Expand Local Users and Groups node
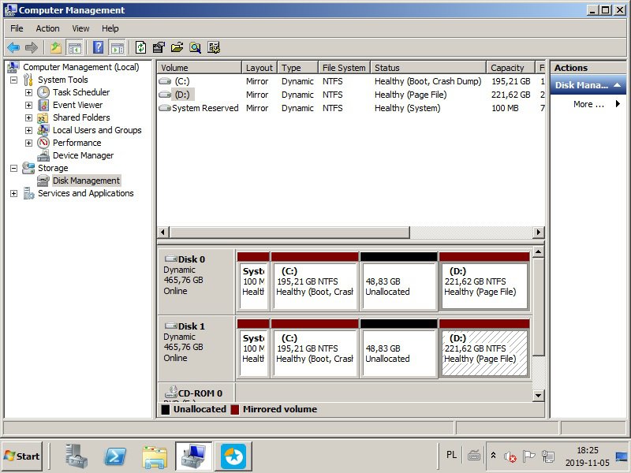This screenshot has height=473, width=631. 28,130
